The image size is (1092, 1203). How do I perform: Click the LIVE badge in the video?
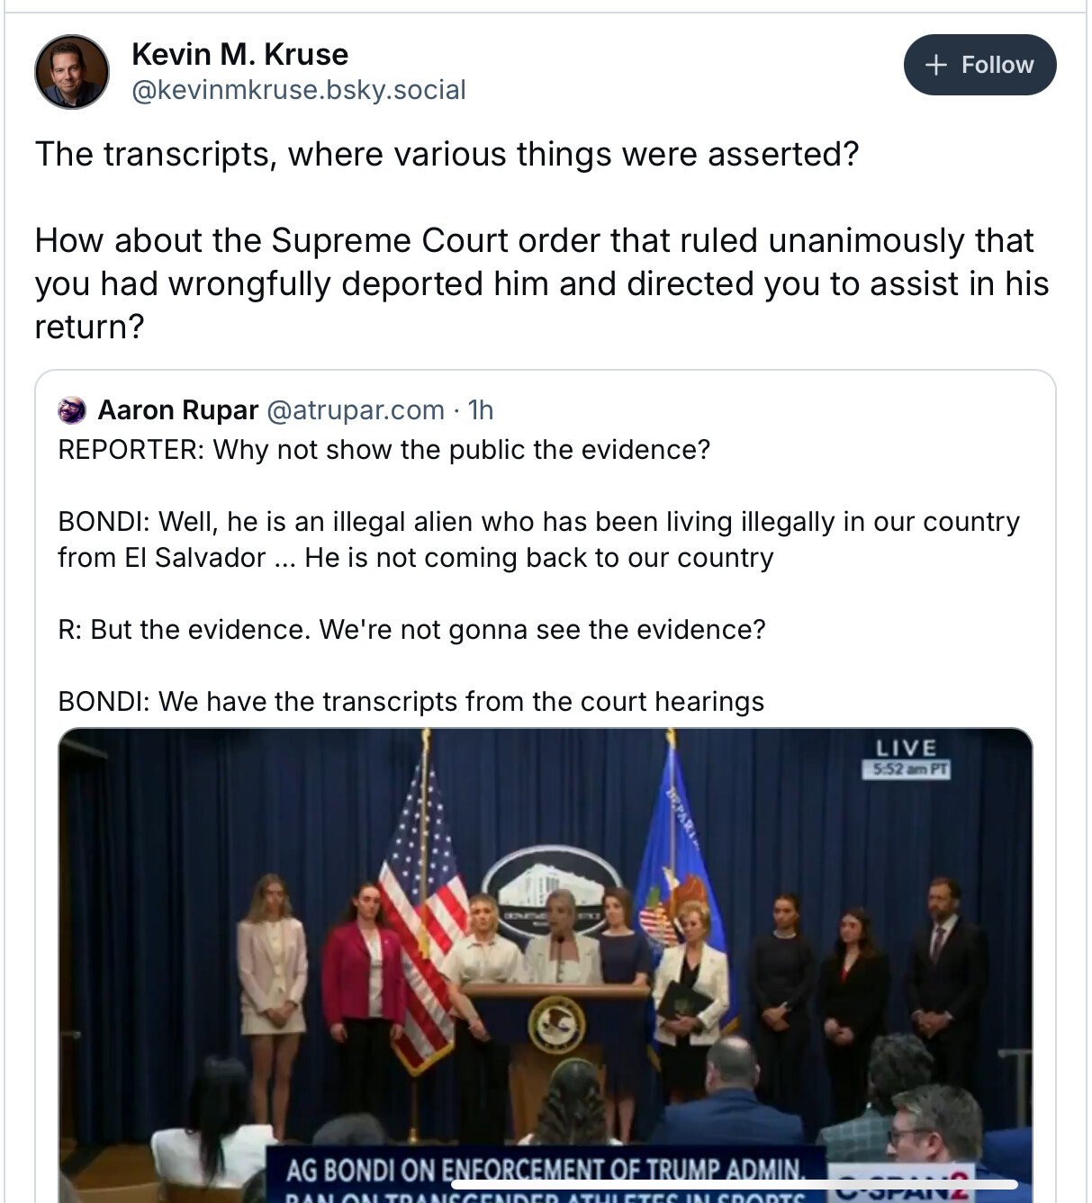906,749
